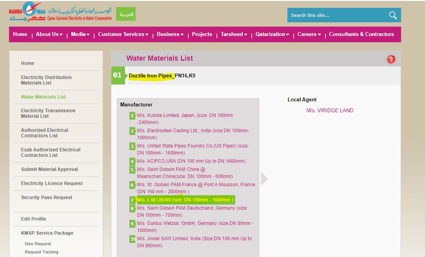Open Ezab Authorized Electrical Contractors List
The width and height of the screenshot is (425, 257).
[x=51, y=152]
